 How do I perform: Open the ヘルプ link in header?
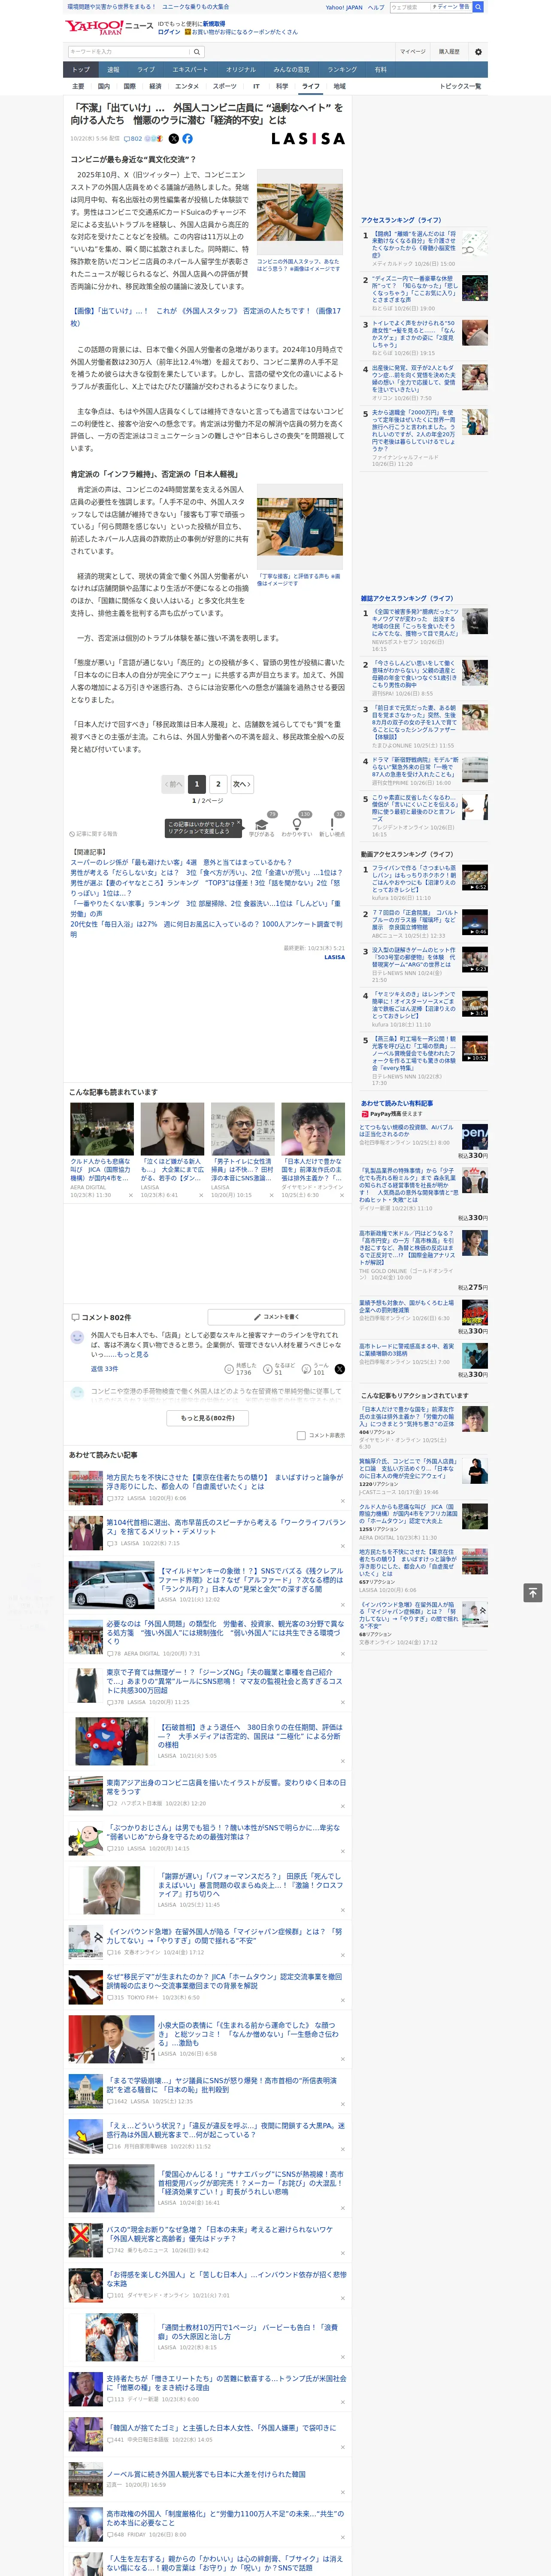coord(376,7)
